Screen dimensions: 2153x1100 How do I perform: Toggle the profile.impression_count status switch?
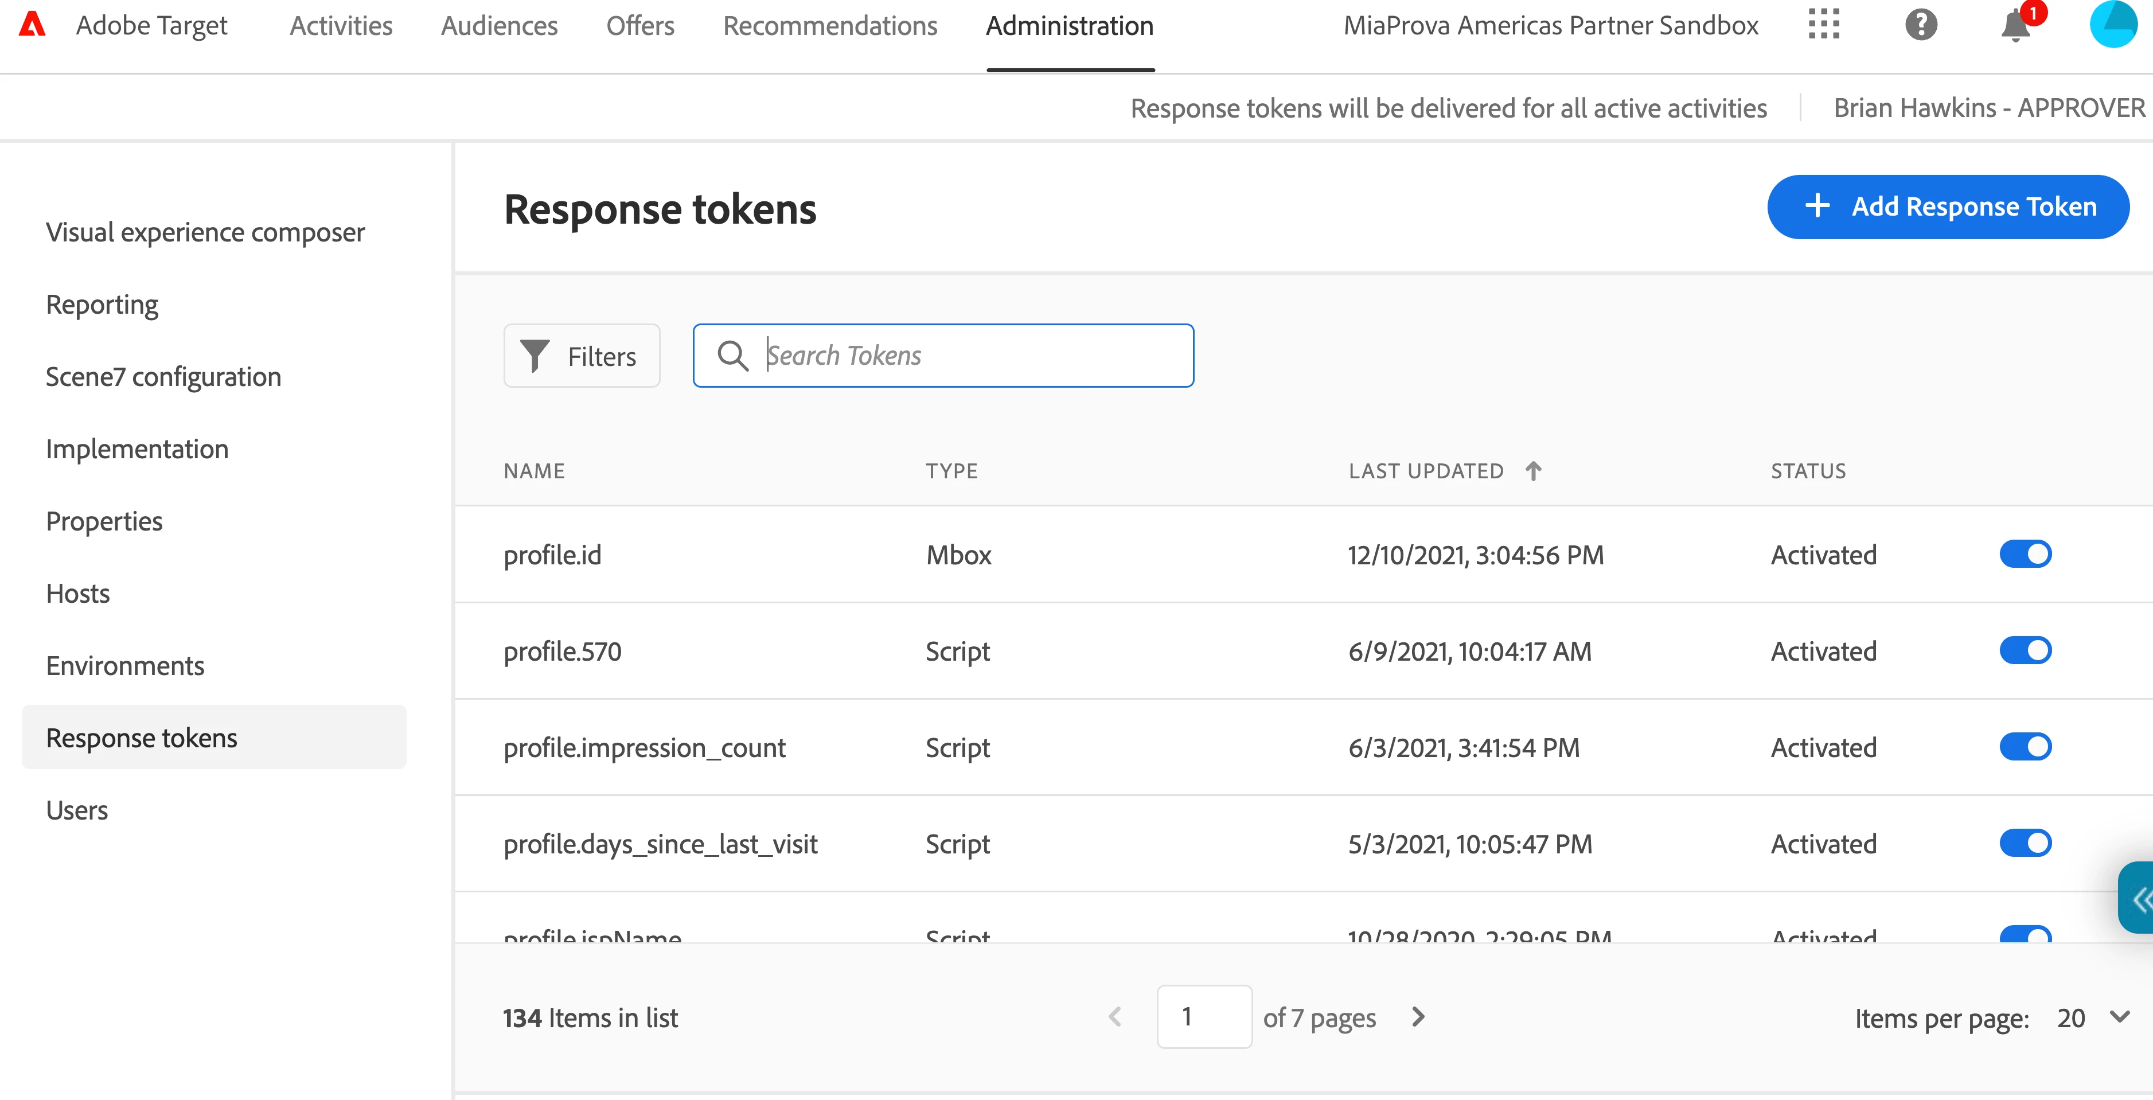point(2025,747)
